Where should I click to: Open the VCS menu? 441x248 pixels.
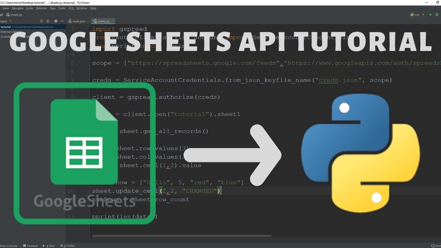click(x=71, y=8)
